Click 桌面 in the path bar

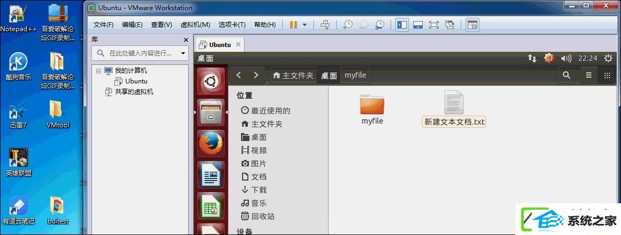[329, 75]
